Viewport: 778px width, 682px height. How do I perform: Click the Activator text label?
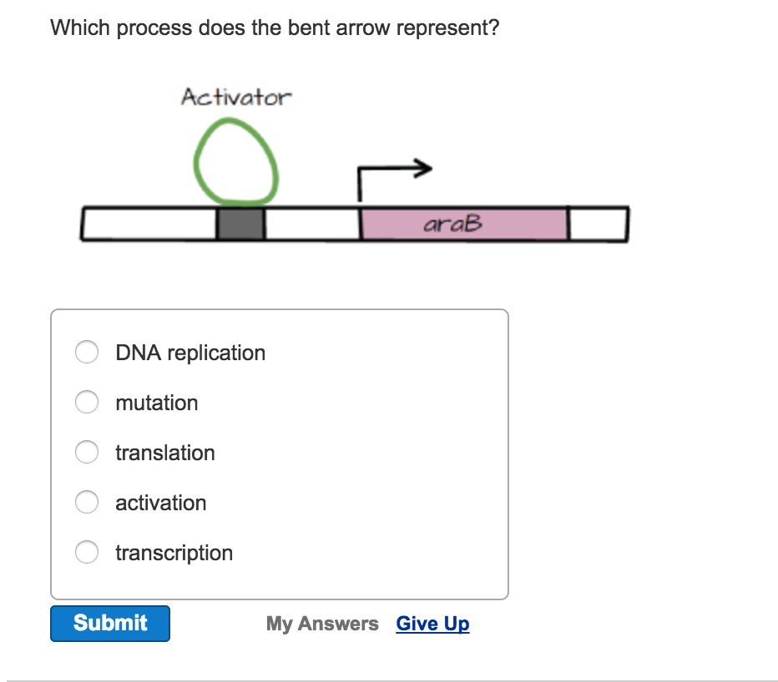click(x=236, y=96)
